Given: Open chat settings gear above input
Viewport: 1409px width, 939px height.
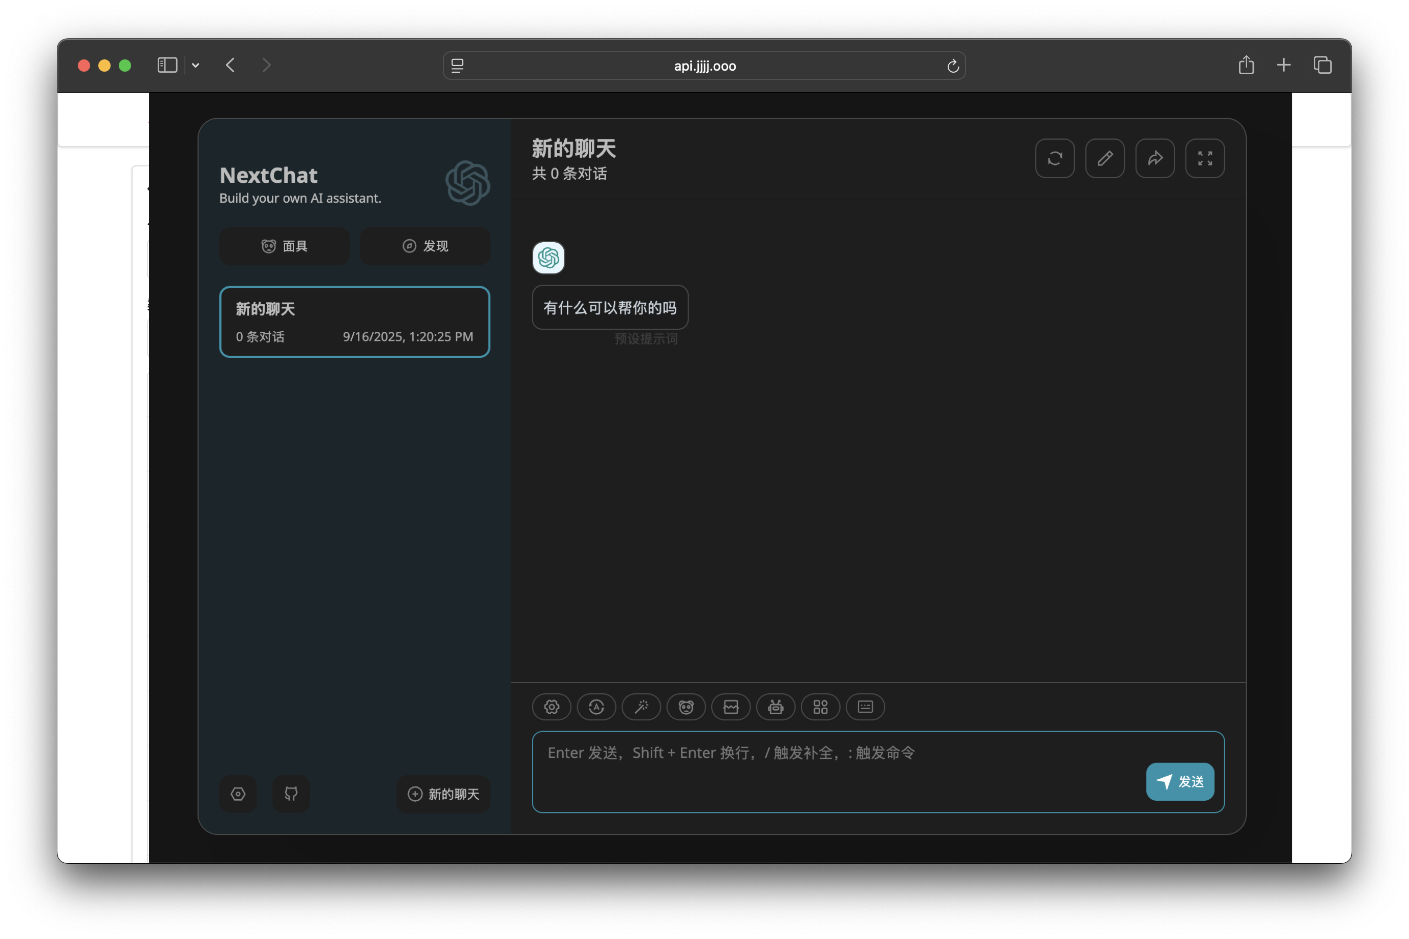Looking at the screenshot, I should coord(551,707).
